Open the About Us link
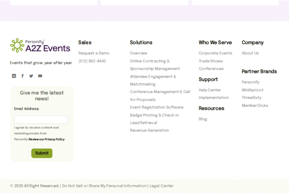This screenshot has height=193, width=289. (250, 53)
